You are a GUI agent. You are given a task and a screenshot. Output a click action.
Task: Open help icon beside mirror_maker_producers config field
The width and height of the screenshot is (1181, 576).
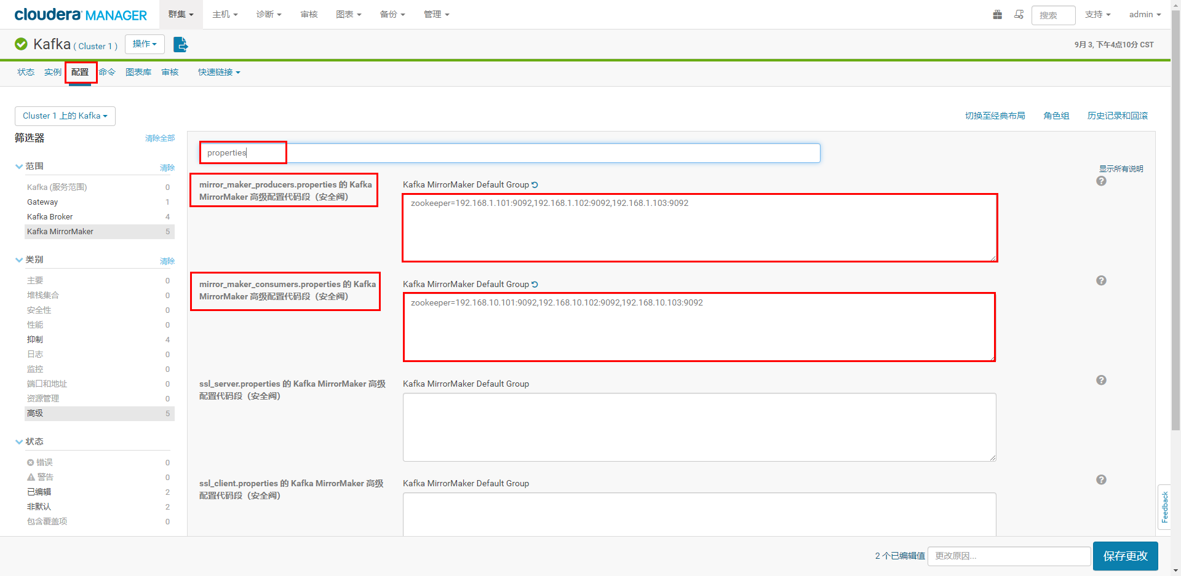point(1101,181)
